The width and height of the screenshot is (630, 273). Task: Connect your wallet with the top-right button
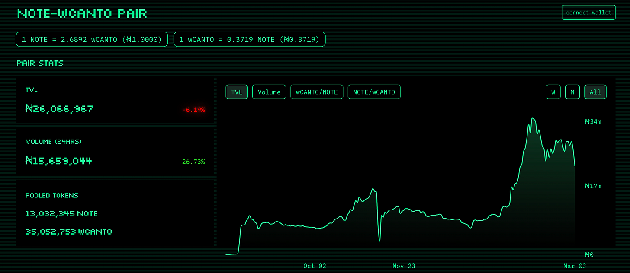(589, 13)
